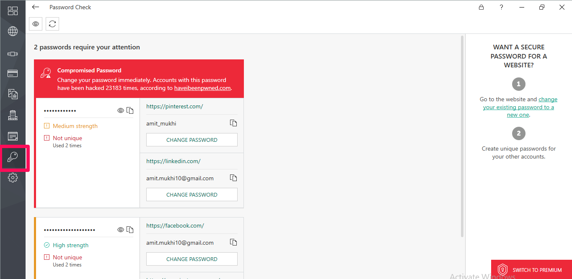Reveal the compromised medium-strength password

pos(121,110)
